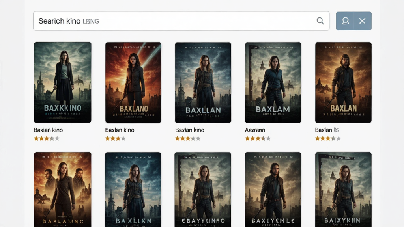Focus the Search kino input field
This screenshot has height=227, width=404.
click(181, 21)
